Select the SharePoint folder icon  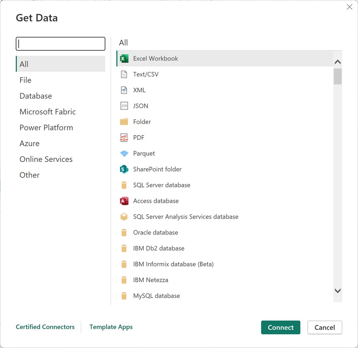coord(124,169)
